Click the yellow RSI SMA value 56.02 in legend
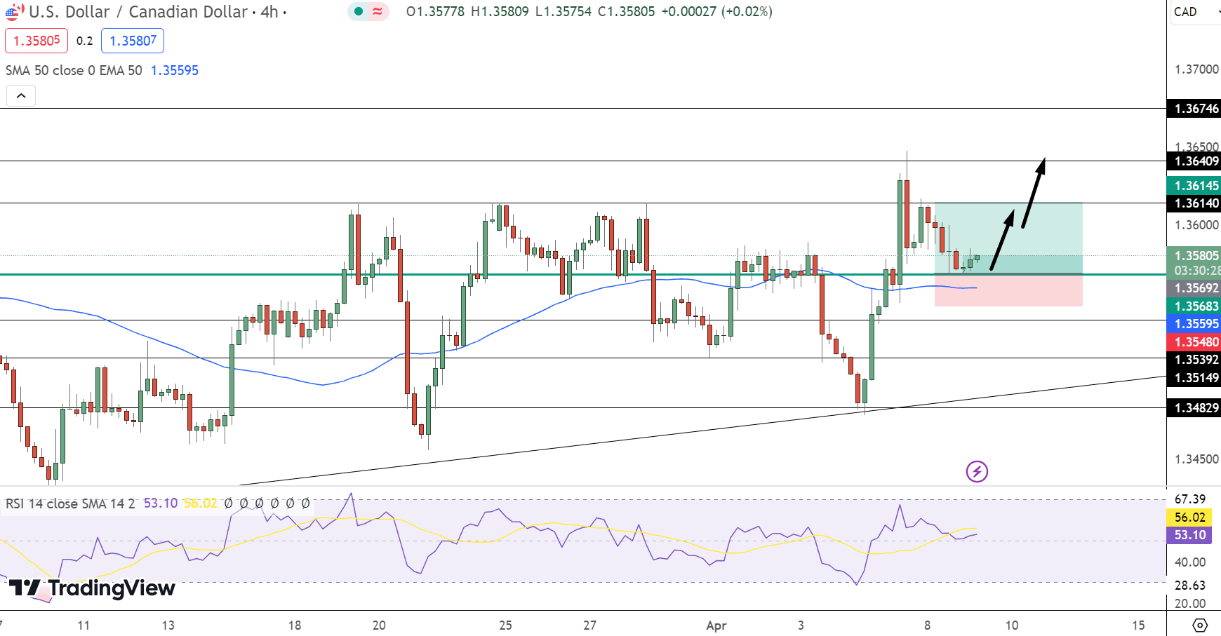The width and height of the screenshot is (1221, 636). coord(201,503)
